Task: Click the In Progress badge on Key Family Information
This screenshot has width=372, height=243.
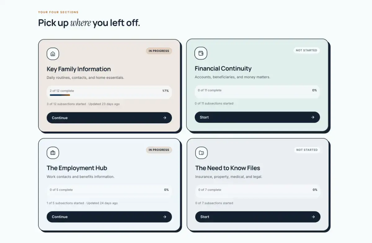Action: (159, 51)
